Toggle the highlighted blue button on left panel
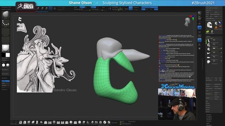Image resolution: width=225 pixels, height=126 pixels. 6,81
